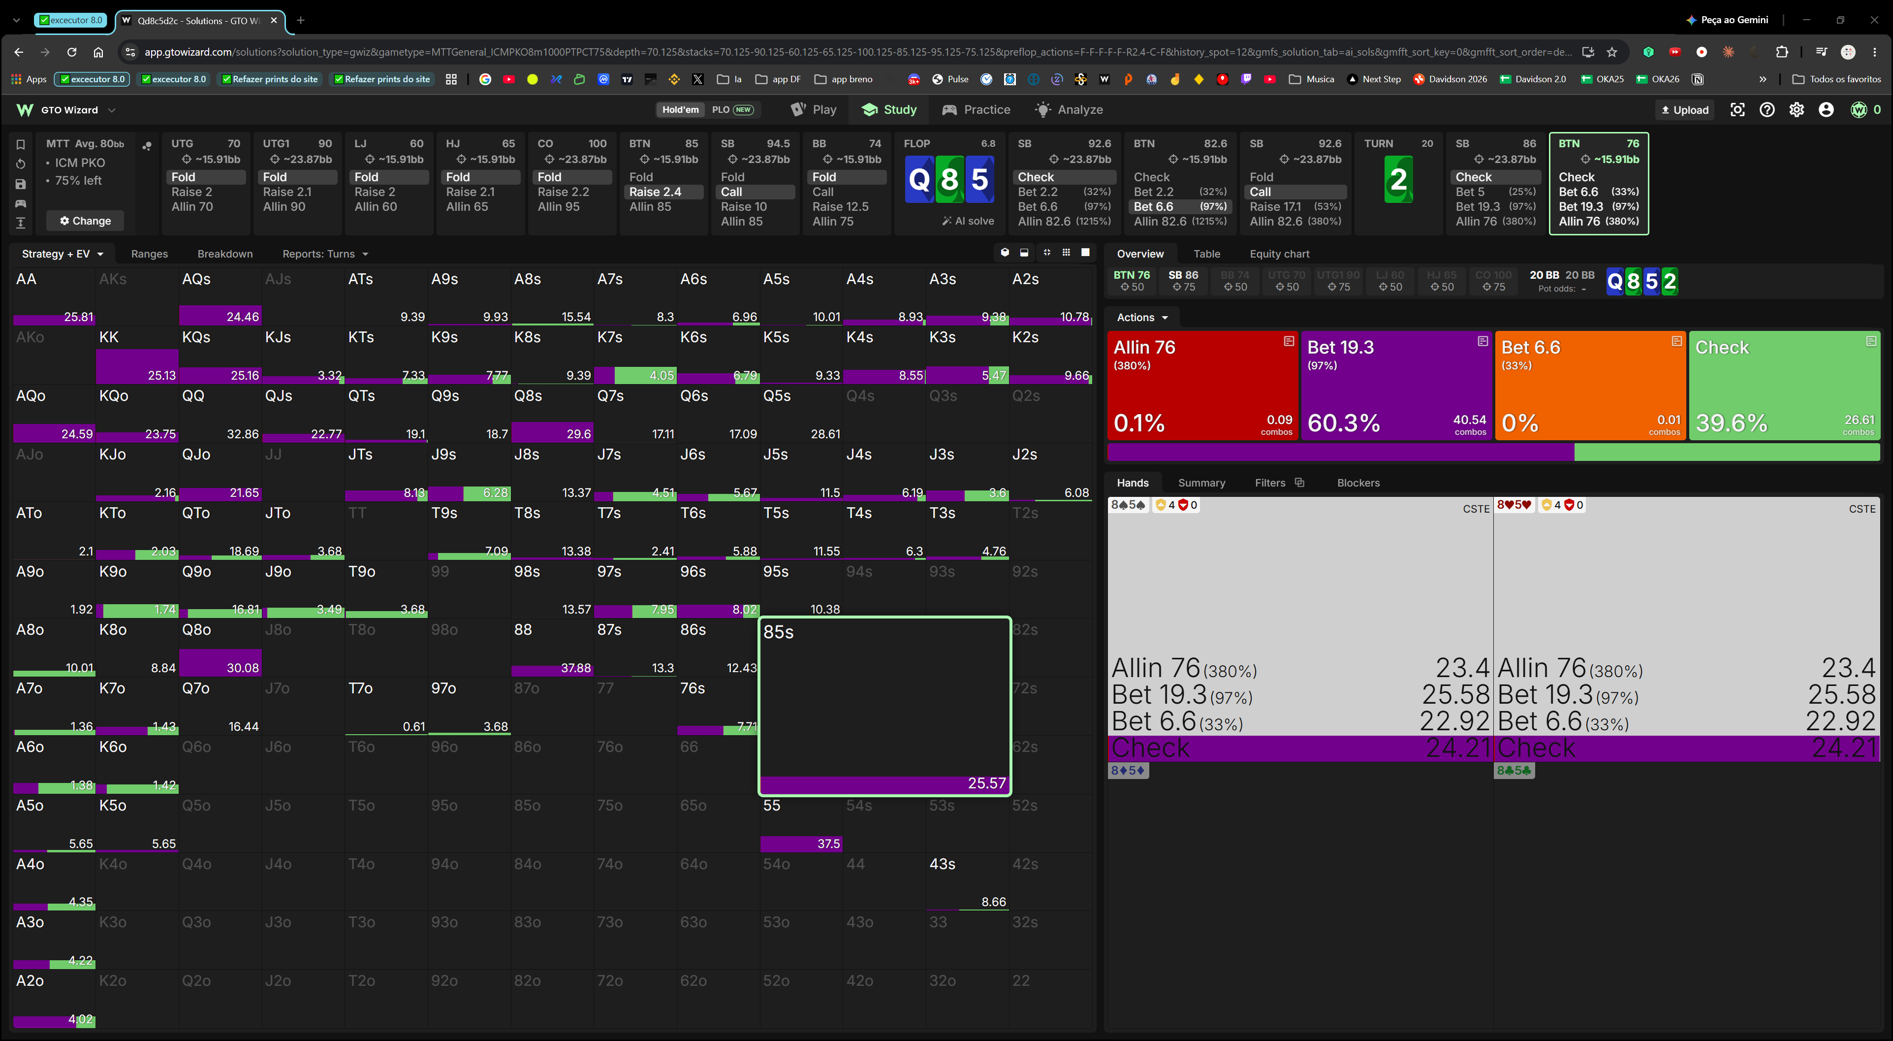
Task: Select the dotted grid view icon
Action: point(1066,253)
